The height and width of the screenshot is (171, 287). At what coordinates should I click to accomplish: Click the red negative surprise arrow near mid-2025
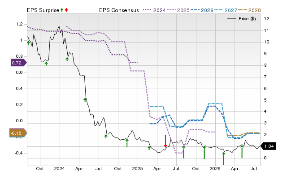(x=165, y=141)
